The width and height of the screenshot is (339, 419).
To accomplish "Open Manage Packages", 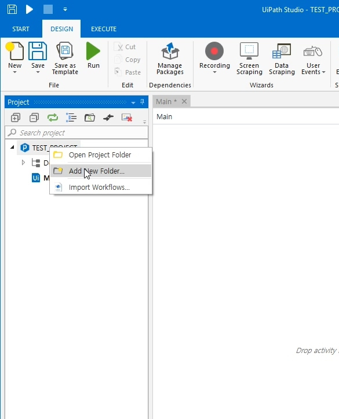I will point(170,58).
